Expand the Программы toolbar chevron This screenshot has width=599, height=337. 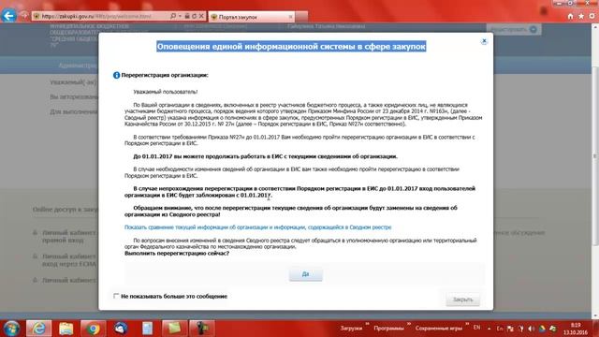409,325
